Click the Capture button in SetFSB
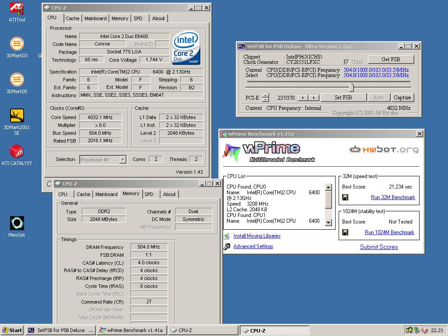The image size is (448, 336). tap(402, 98)
